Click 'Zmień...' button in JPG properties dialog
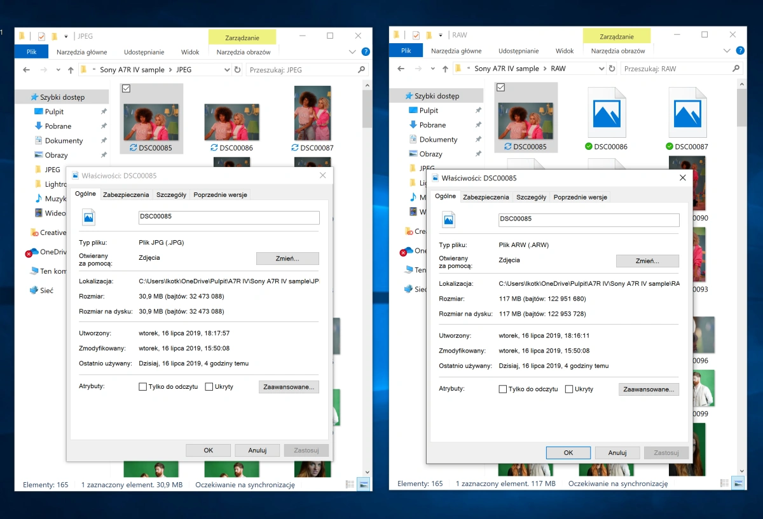 [287, 259]
